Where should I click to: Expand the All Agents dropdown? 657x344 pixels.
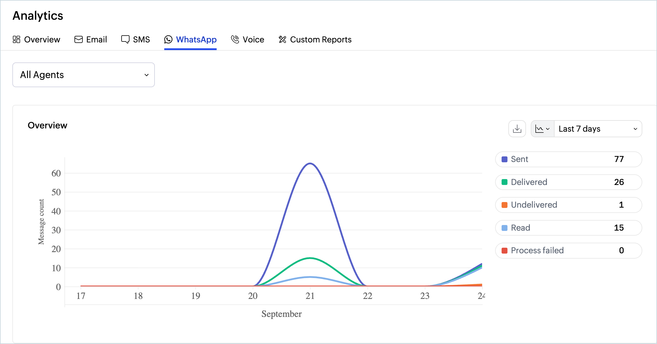(x=84, y=75)
